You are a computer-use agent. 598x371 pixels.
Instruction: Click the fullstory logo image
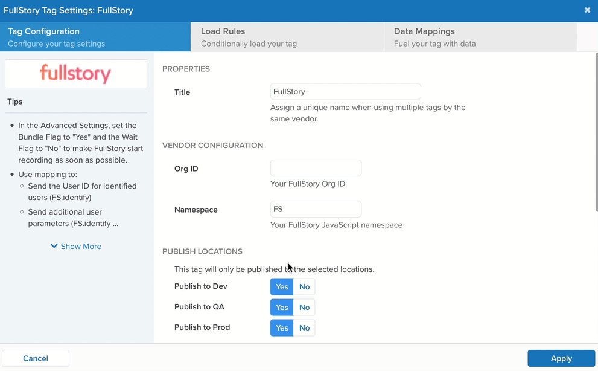[x=76, y=73]
